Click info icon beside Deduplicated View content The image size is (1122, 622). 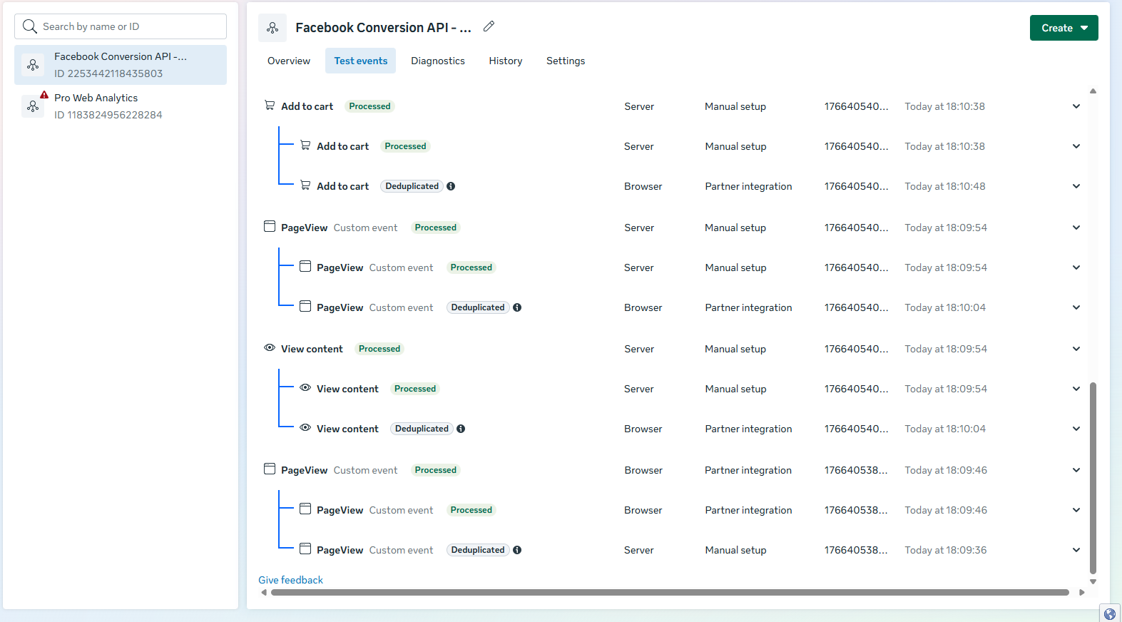coord(461,429)
